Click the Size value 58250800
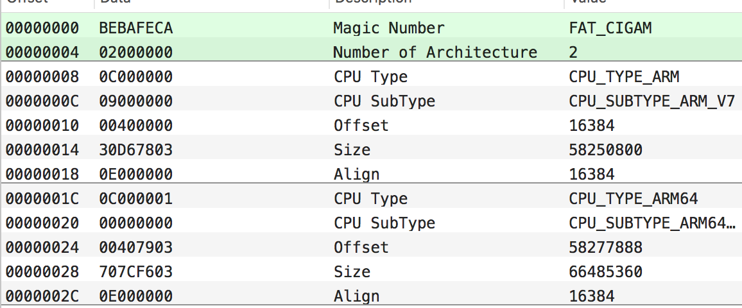 click(605, 150)
